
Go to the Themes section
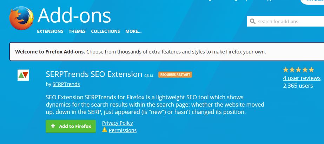(77, 31)
